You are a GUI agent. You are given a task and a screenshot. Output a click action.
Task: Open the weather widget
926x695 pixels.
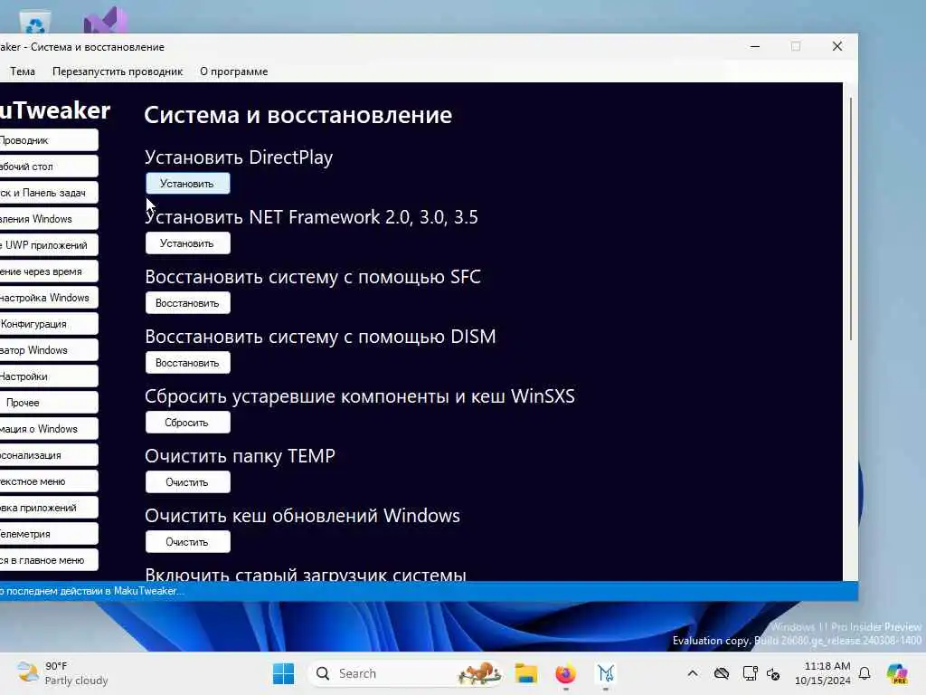pyautogui.click(x=62, y=673)
